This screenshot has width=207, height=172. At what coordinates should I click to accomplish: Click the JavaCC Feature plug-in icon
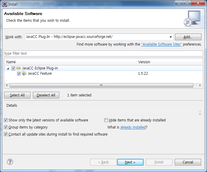tap(24, 74)
